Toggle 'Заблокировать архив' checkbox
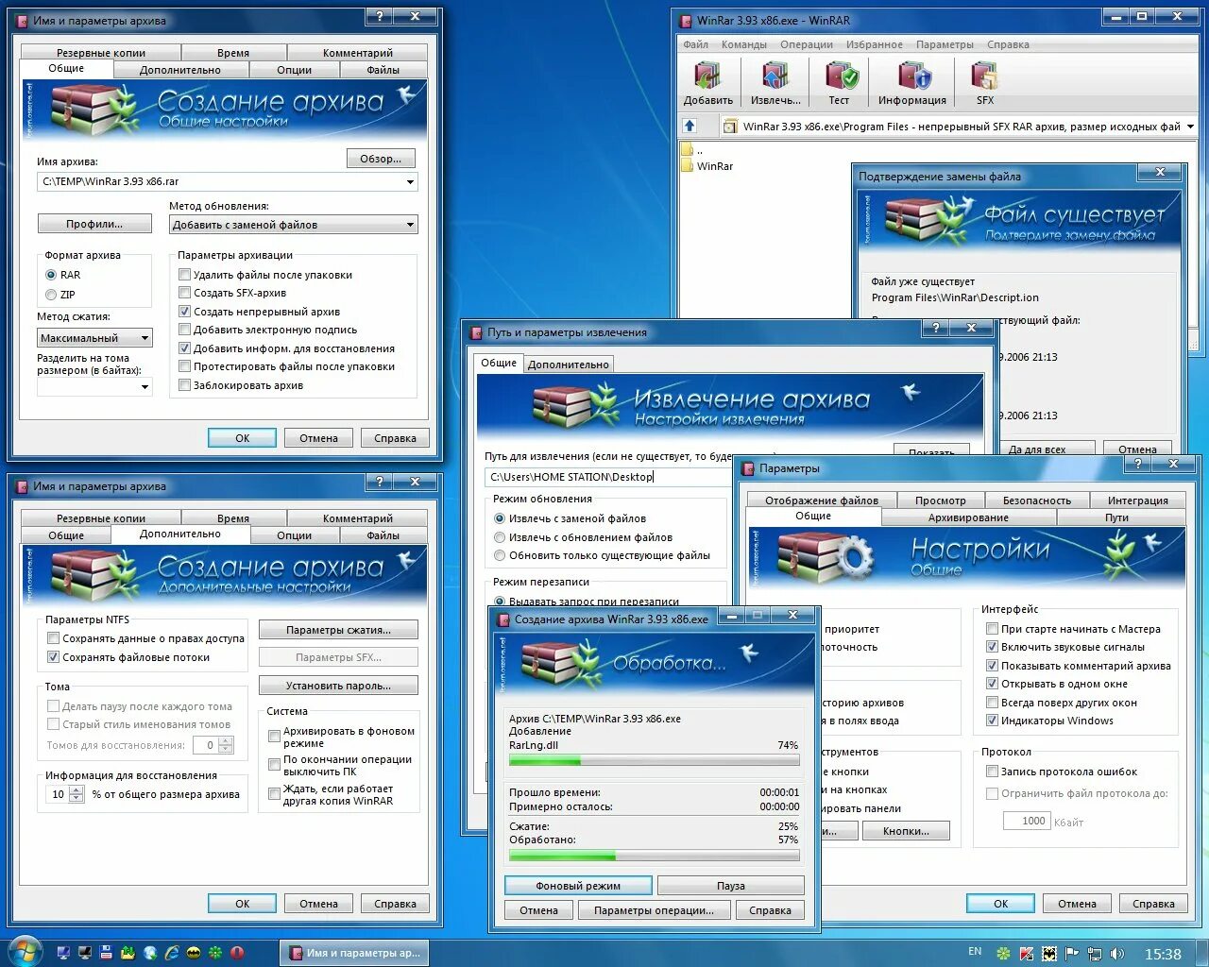1209x967 pixels. pos(185,385)
